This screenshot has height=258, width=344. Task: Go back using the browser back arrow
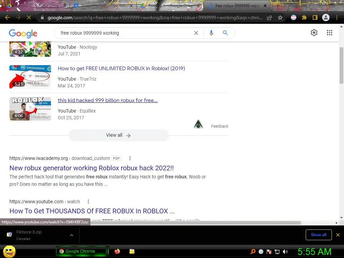pyautogui.click(x=7, y=17)
